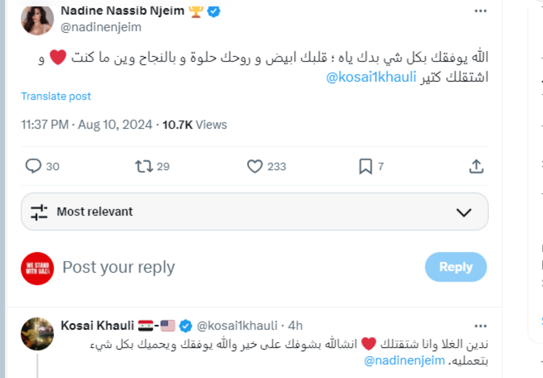Click the 10.7K Views count
543x378 pixels.
pyautogui.click(x=194, y=125)
